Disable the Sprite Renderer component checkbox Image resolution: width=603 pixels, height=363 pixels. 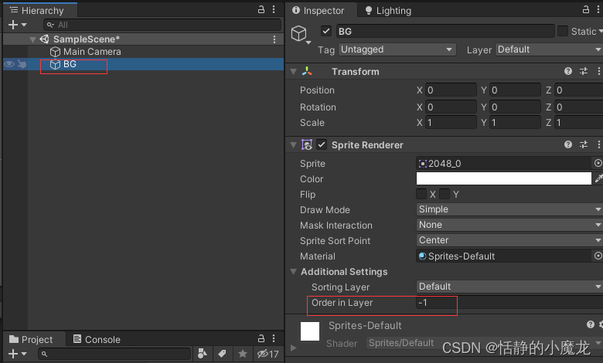[322, 145]
